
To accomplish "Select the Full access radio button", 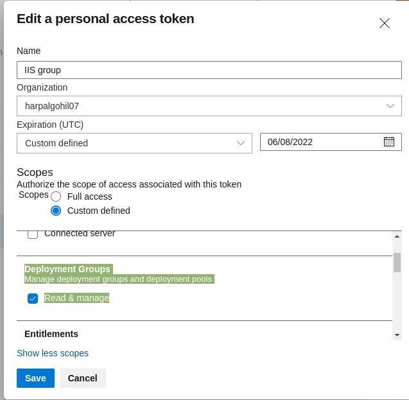I will (x=56, y=196).
